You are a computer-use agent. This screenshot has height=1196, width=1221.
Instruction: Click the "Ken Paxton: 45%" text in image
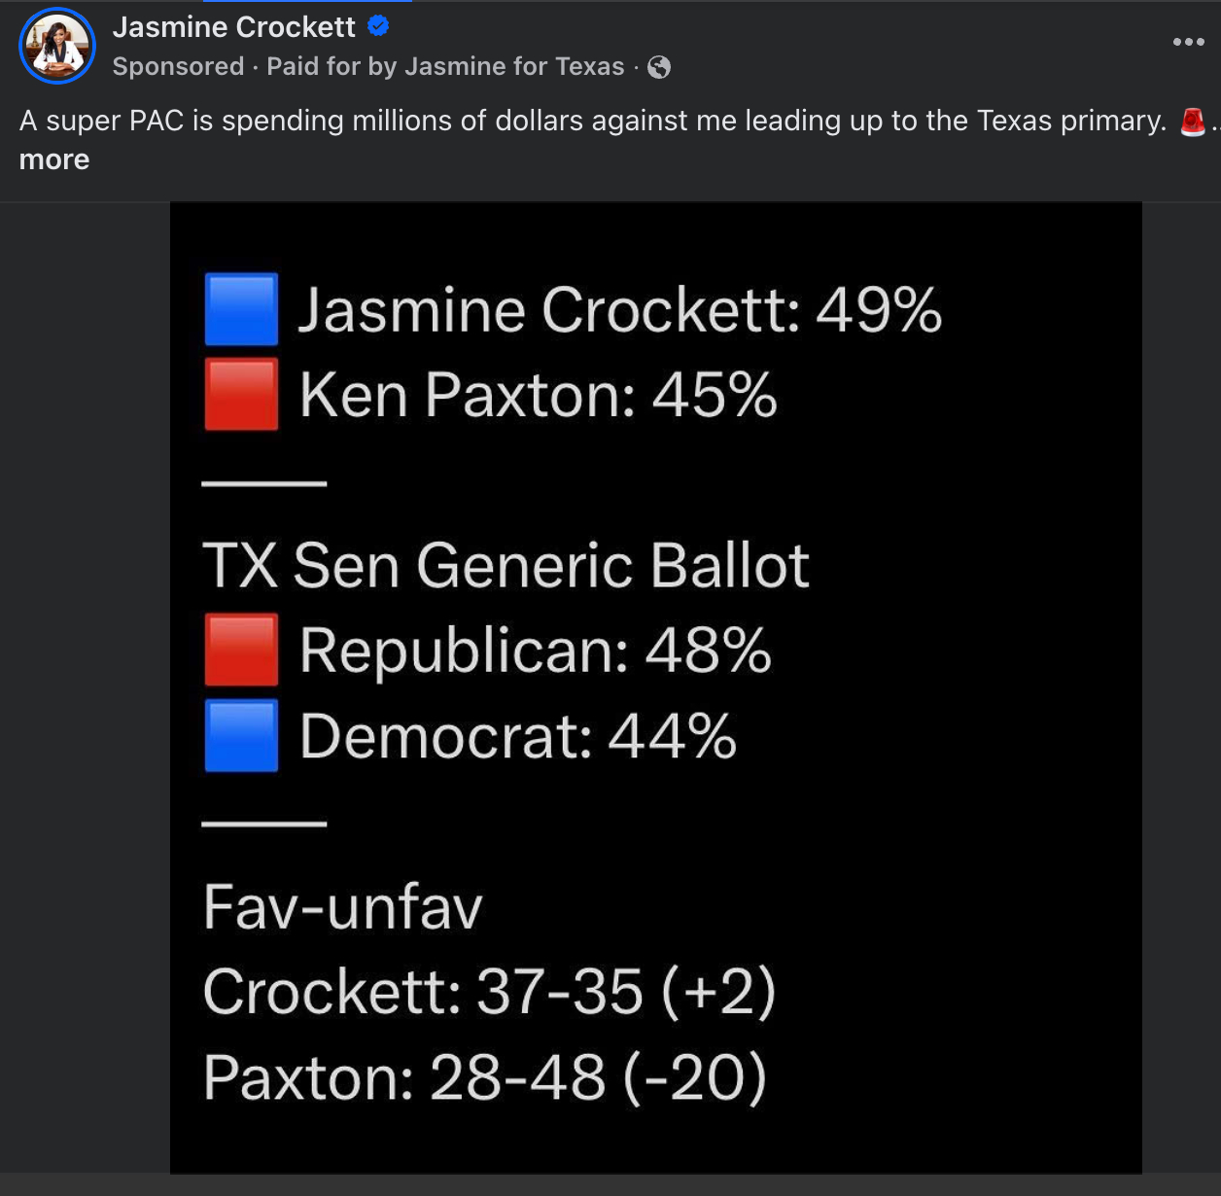538,395
